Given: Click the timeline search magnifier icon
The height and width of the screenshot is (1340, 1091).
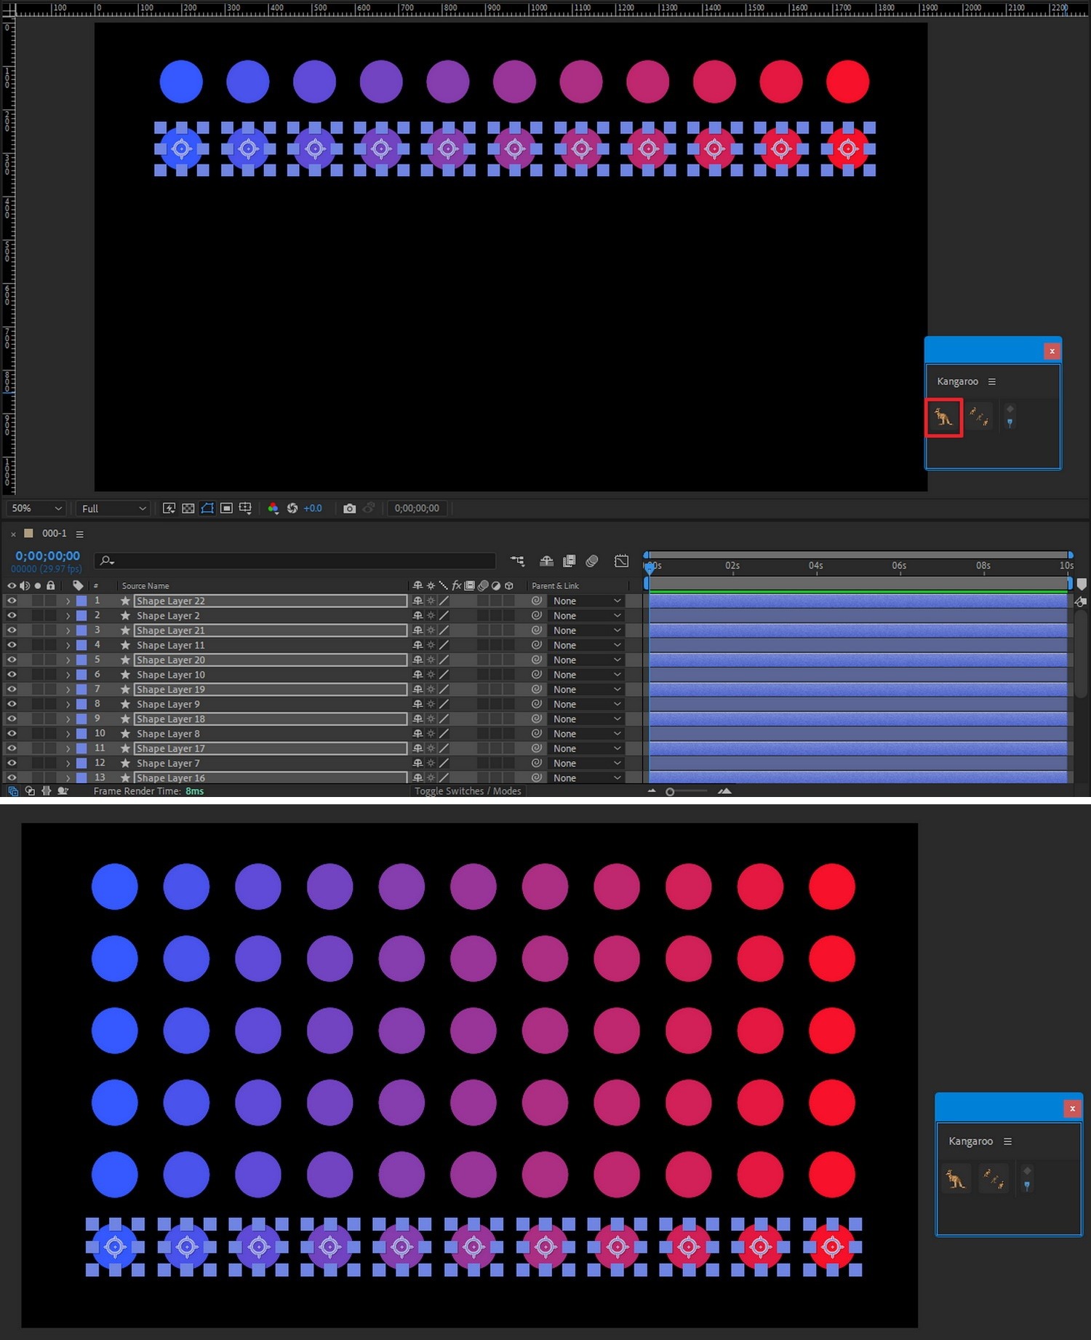Looking at the screenshot, I should coord(108,560).
